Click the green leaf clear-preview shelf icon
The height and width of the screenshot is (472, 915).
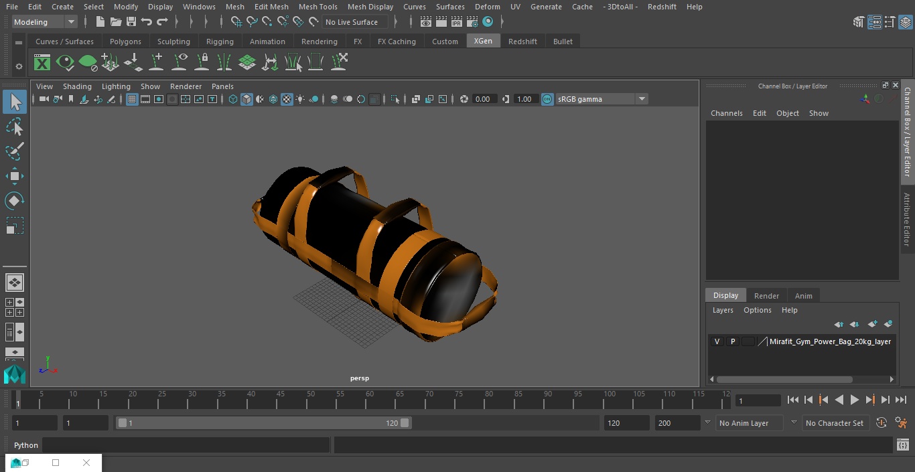point(88,63)
